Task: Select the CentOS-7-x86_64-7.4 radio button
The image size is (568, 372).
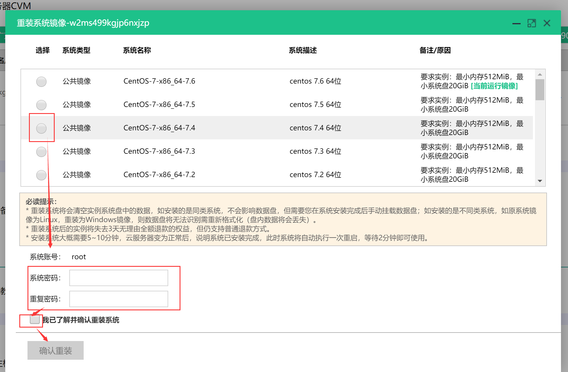Action: click(41, 128)
